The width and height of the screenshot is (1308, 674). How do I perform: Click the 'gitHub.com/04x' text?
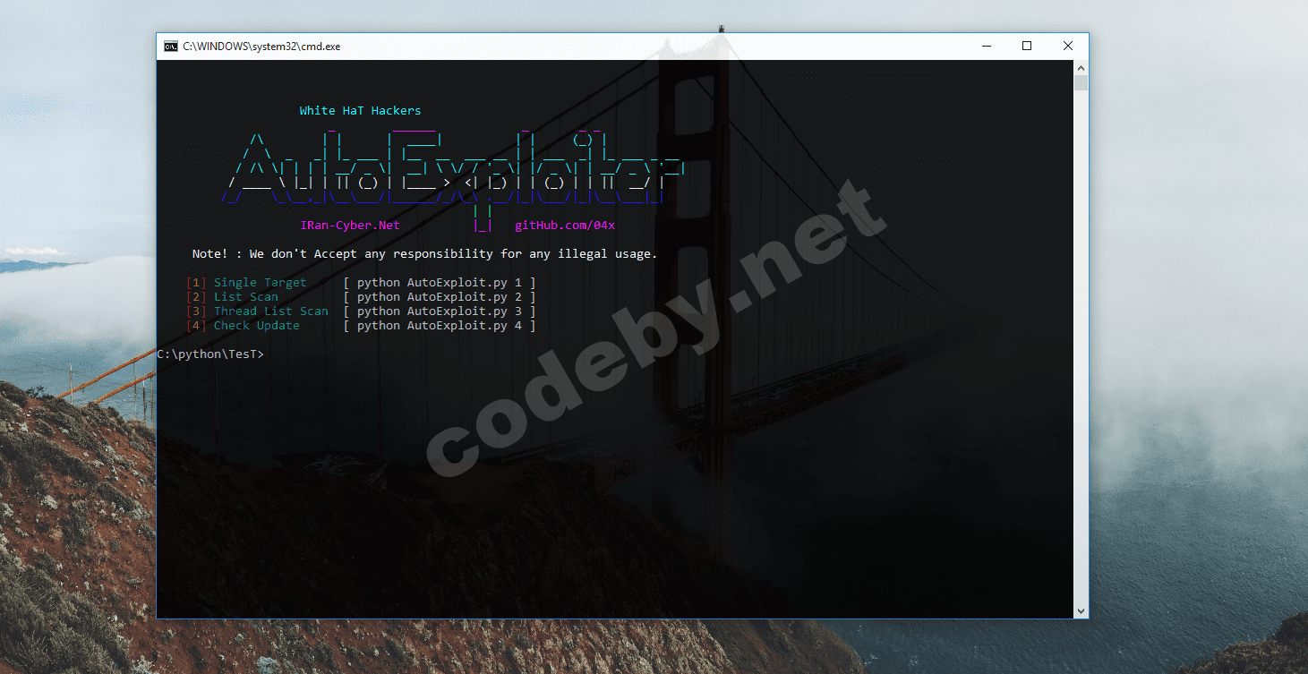pyautogui.click(x=565, y=226)
